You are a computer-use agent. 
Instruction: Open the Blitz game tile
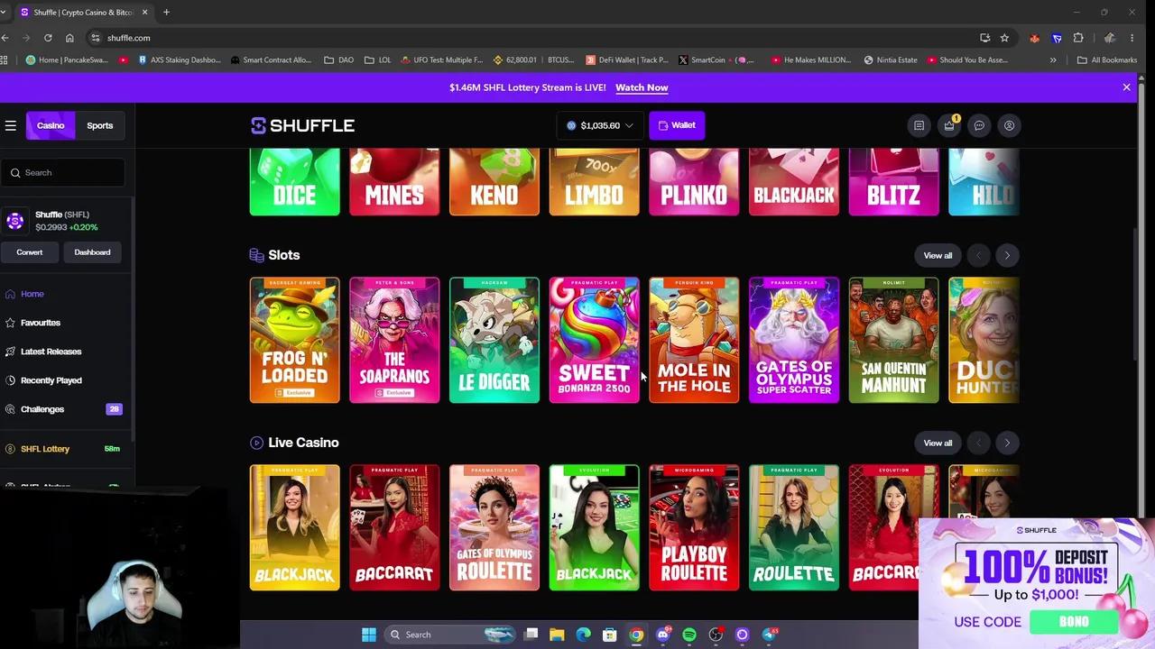tap(893, 183)
